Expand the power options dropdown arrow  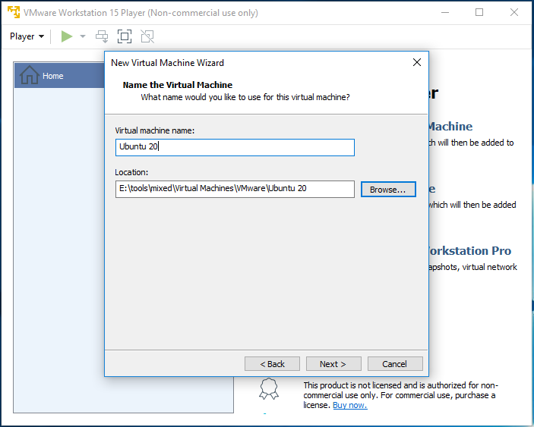[x=83, y=36]
